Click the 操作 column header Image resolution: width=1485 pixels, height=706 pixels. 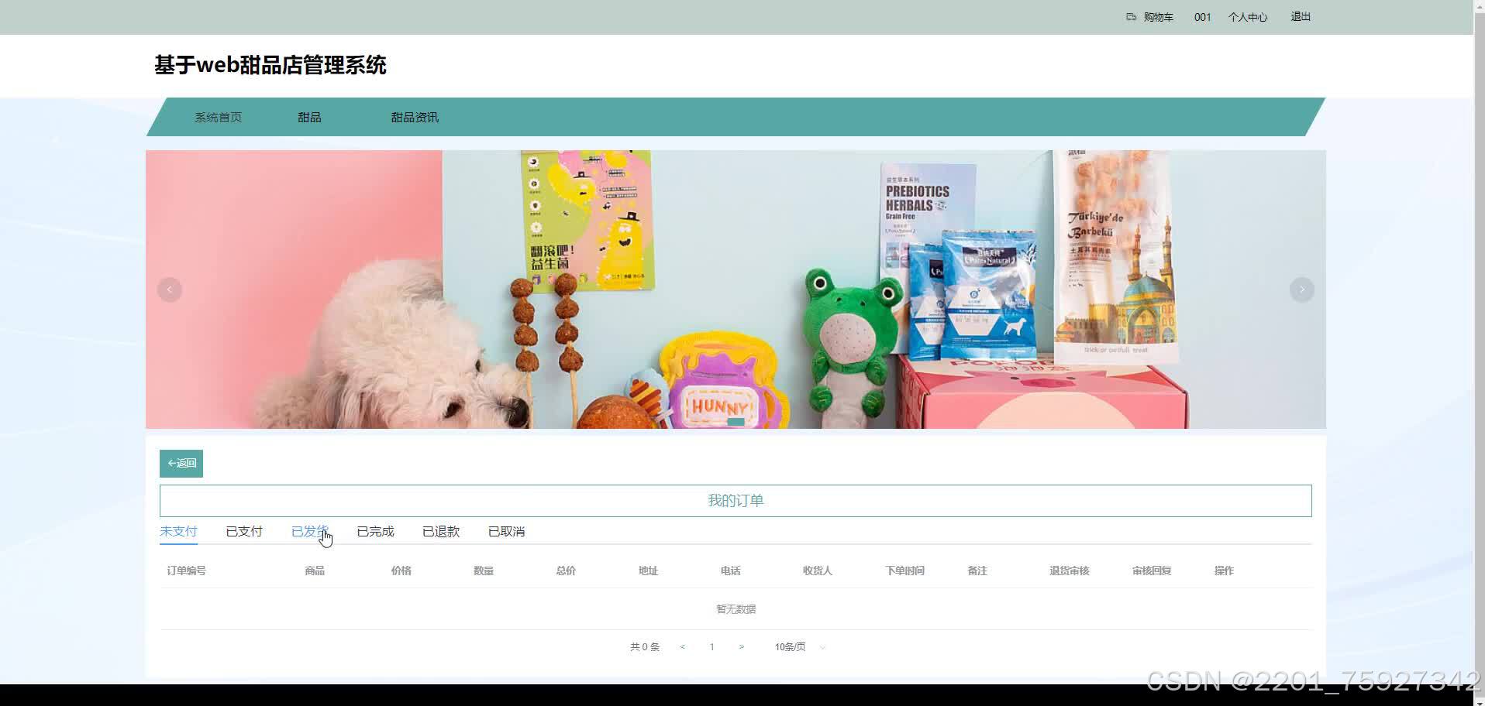point(1224,571)
